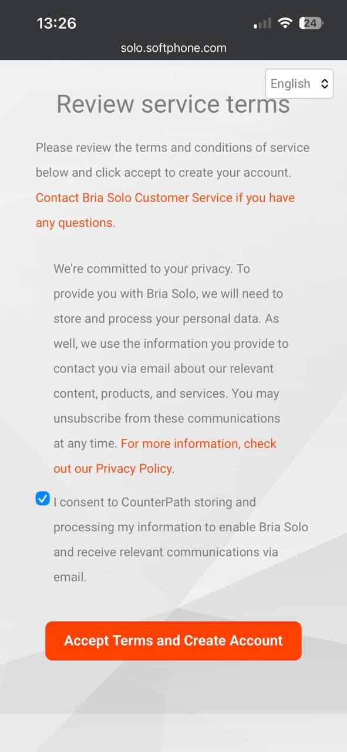Click the 'Review service terms' heading
The width and height of the screenshot is (347, 752).
coord(173,105)
